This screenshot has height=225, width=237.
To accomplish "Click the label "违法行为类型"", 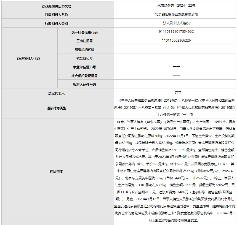I will 56,108.
